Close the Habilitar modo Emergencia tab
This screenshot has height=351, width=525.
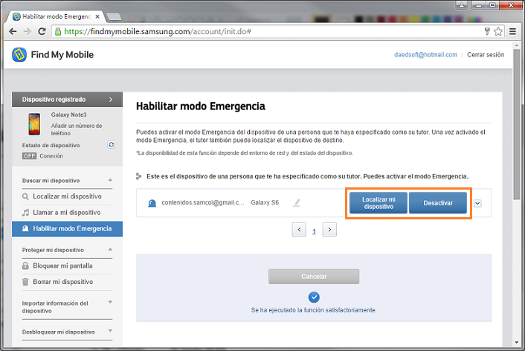point(97,16)
